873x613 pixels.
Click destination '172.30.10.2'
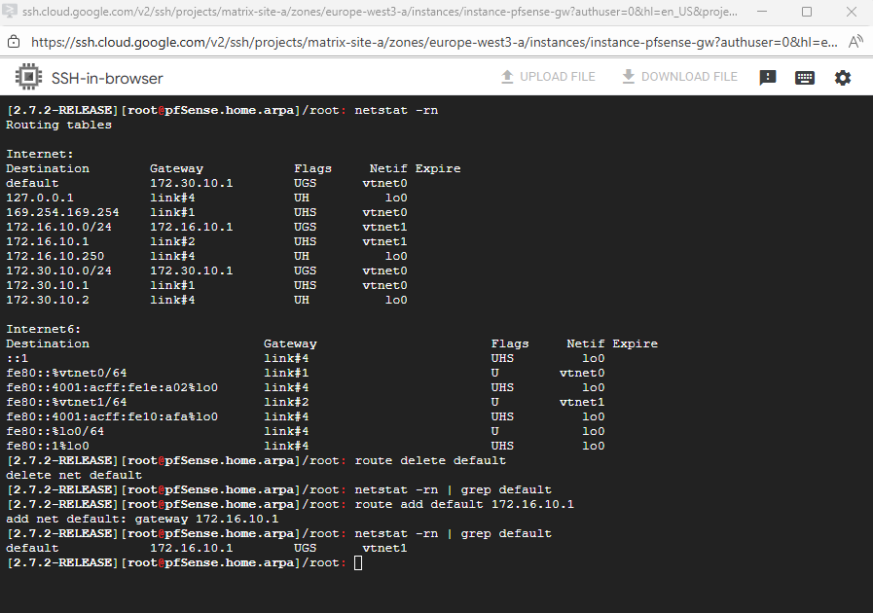pyautogui.click(x=48, y=300)
